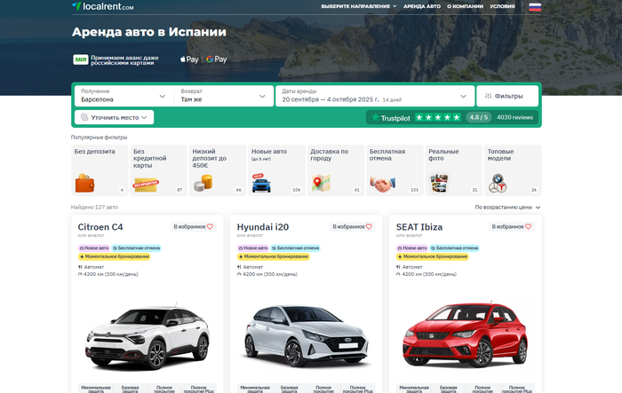Image resolution: width=622 pixels, height=393 pixels.
Task: Go to the О компании page
Action: coord(466,6)
